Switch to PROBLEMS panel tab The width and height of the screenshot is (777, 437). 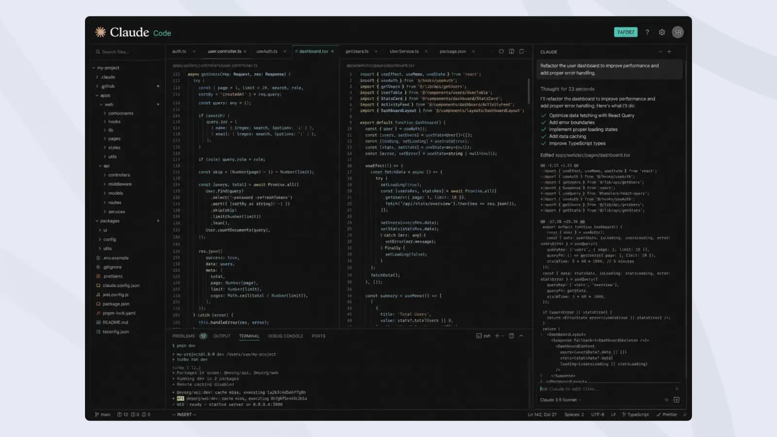184,336
